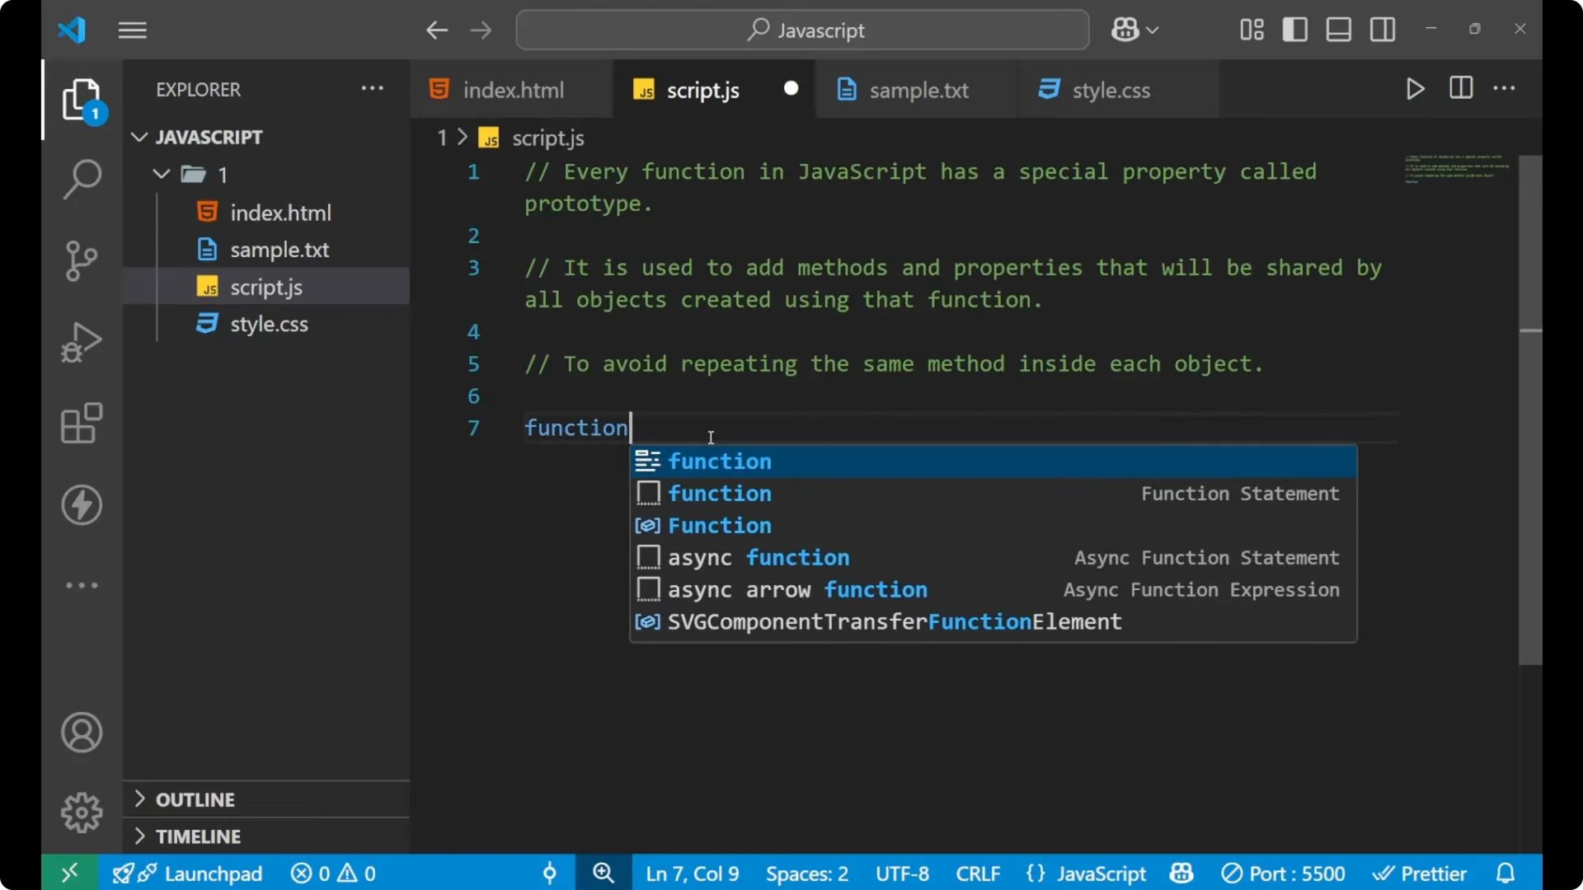1583x890 pixels.
Task: Toggle the primary sidebar visibility
Action: click(1294, 29)
